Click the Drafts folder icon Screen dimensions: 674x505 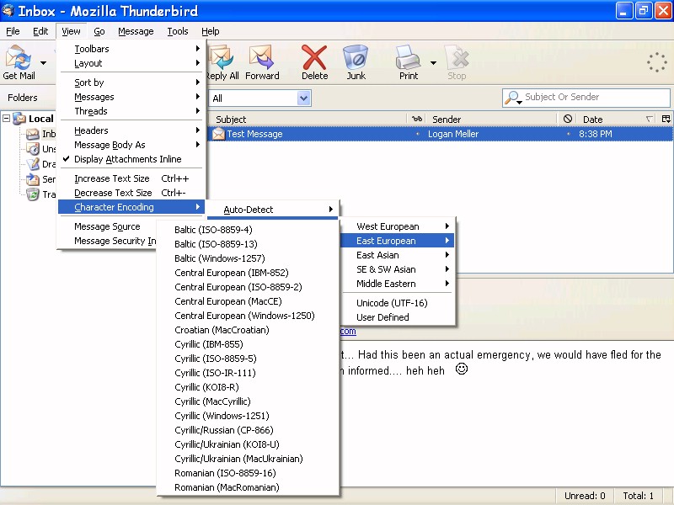point(33,164)
